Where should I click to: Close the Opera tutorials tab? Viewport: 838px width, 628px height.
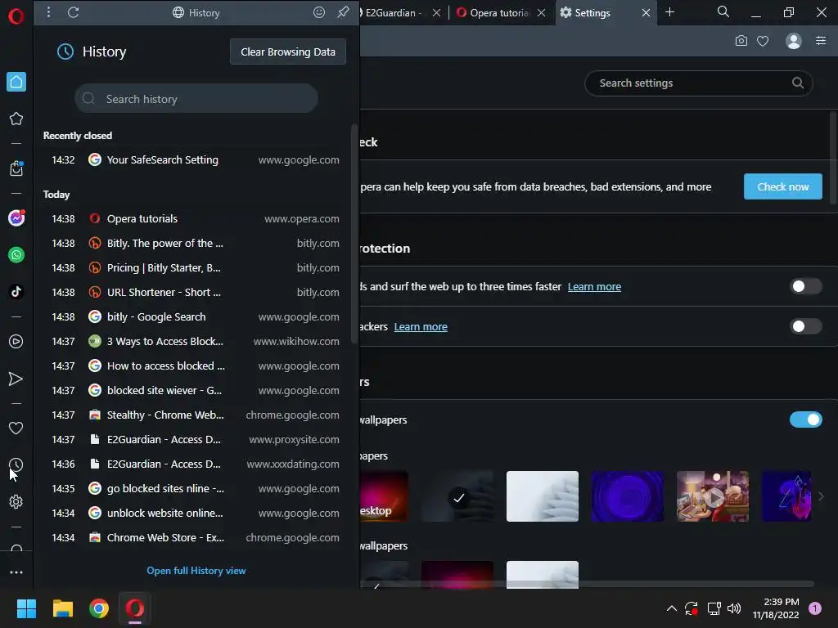[x=542, y=12]
